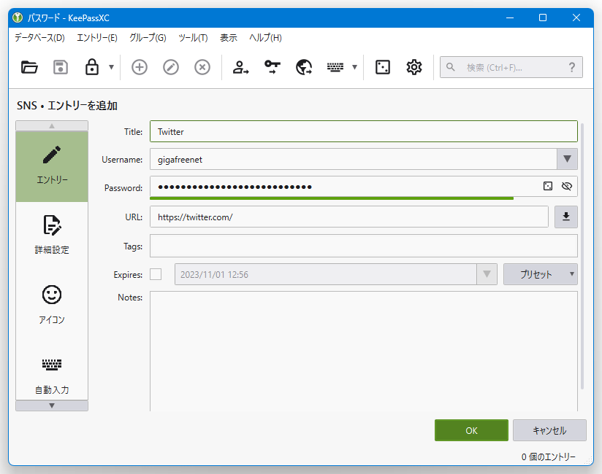Select the エントリー sidebar section
Image resolution: width=602 pixels, height=474 pixels.
tap(52, 166)
